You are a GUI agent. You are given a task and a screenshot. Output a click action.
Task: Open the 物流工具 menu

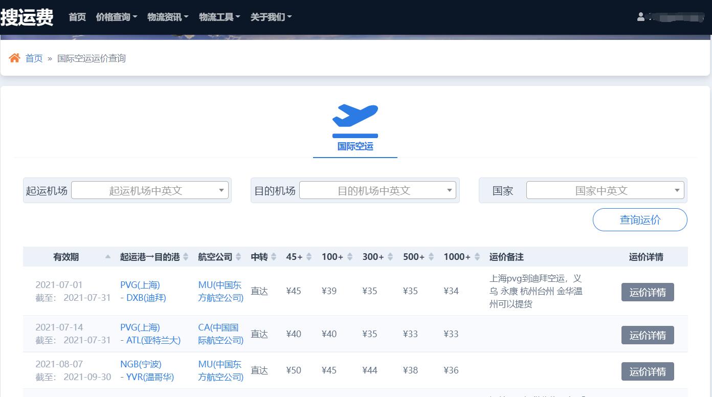pos(219,17)
